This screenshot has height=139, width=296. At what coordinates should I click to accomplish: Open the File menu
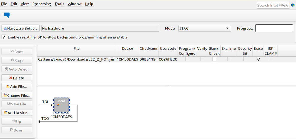pos(4,4)
